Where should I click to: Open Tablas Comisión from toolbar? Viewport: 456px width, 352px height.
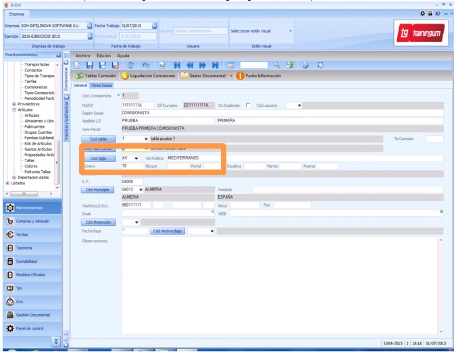tap(96, 76)
